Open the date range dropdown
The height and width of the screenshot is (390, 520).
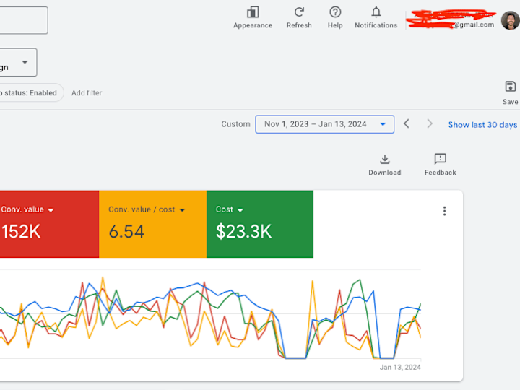[325, 124]
